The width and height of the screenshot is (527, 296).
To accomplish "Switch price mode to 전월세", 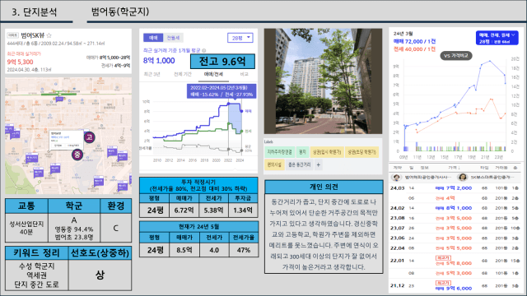I will pyautogui.click(x=173, y=38).
